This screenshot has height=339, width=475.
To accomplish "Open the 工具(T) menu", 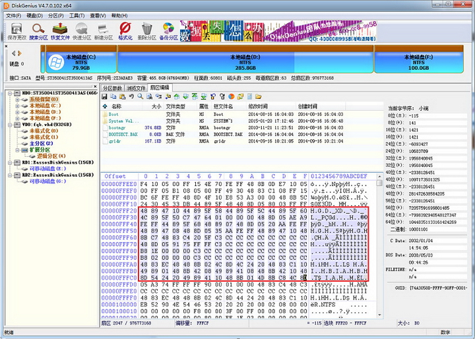I will (x=77, y=15).
